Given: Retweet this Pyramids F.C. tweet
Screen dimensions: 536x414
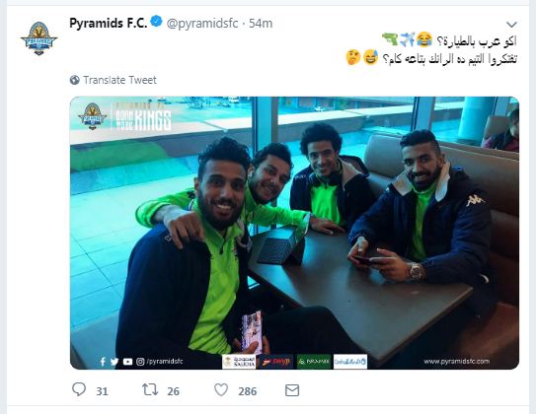Looking at the screenshot, I should tap(150, 389).
